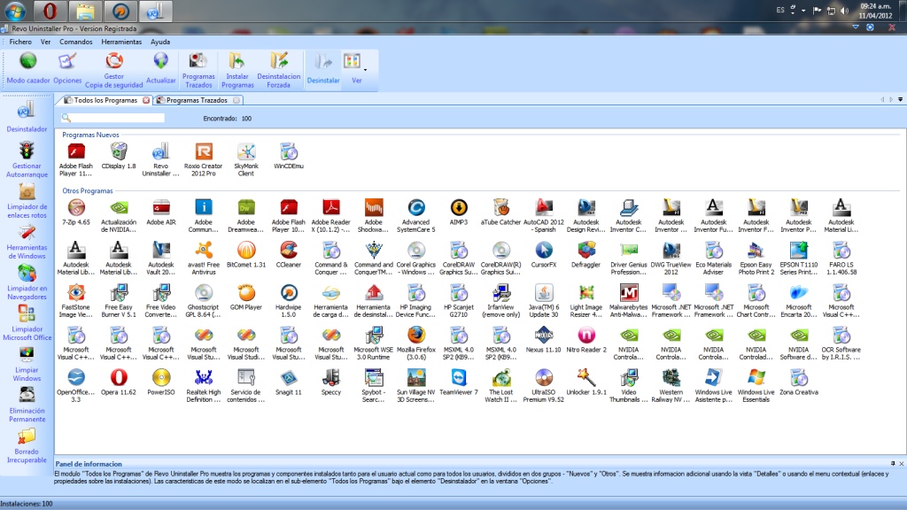907x510 pixels.
Task: Click the Desinstalar toolbar button
Action: point(323,68)
